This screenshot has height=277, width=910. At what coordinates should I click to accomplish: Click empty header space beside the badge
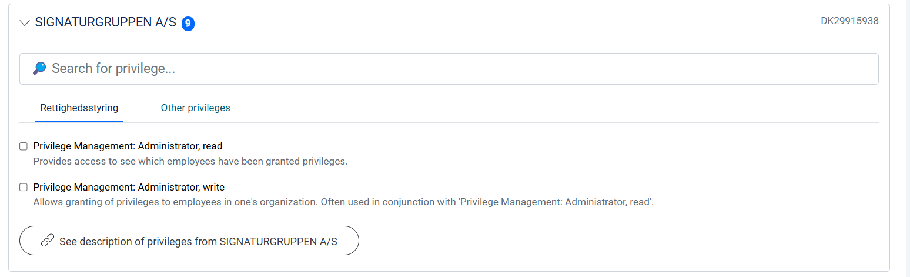pos(506,23)
